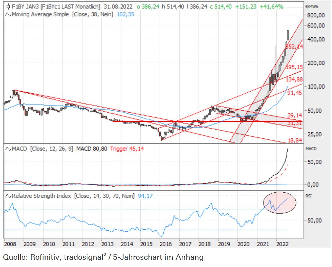Click the 50,00 label on the RSI axis
This screenshot has height=267, width=332.
point(314,221)
